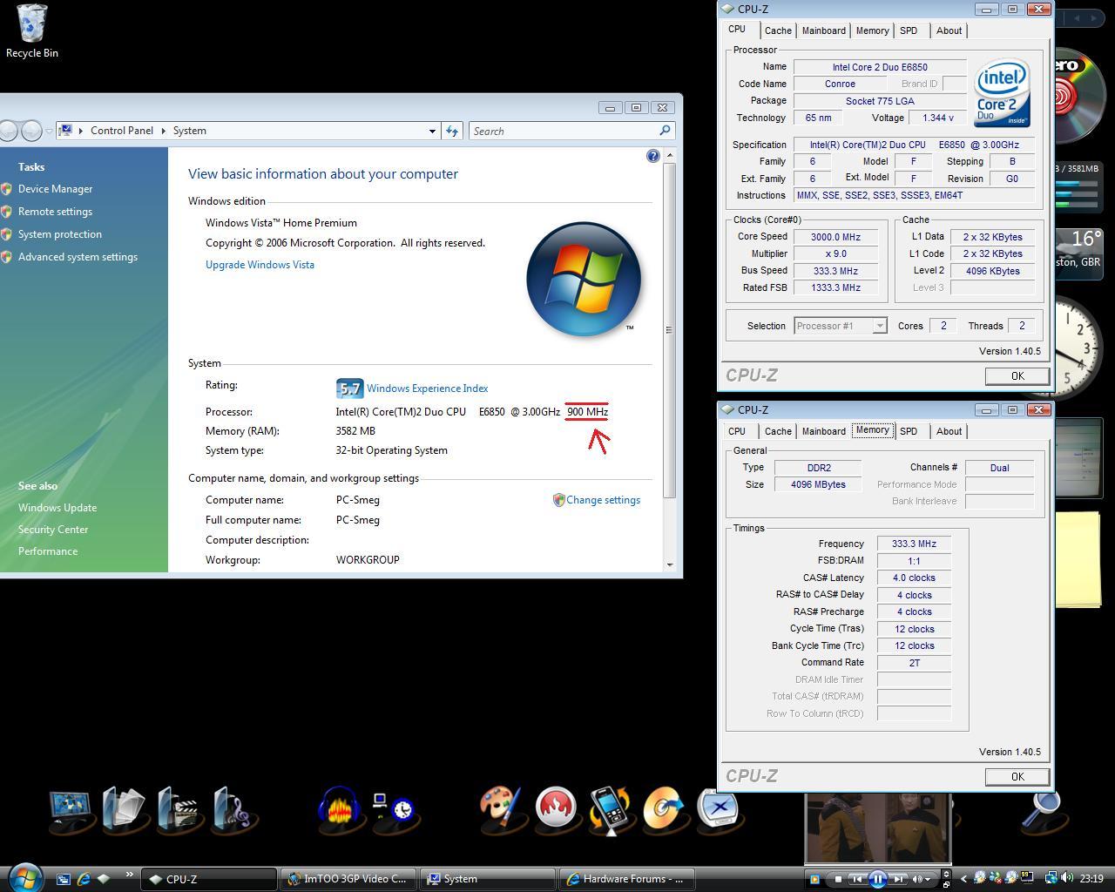
Task: Select Memory tab in lower CPU-Z window
Action: tap(872, 430)
